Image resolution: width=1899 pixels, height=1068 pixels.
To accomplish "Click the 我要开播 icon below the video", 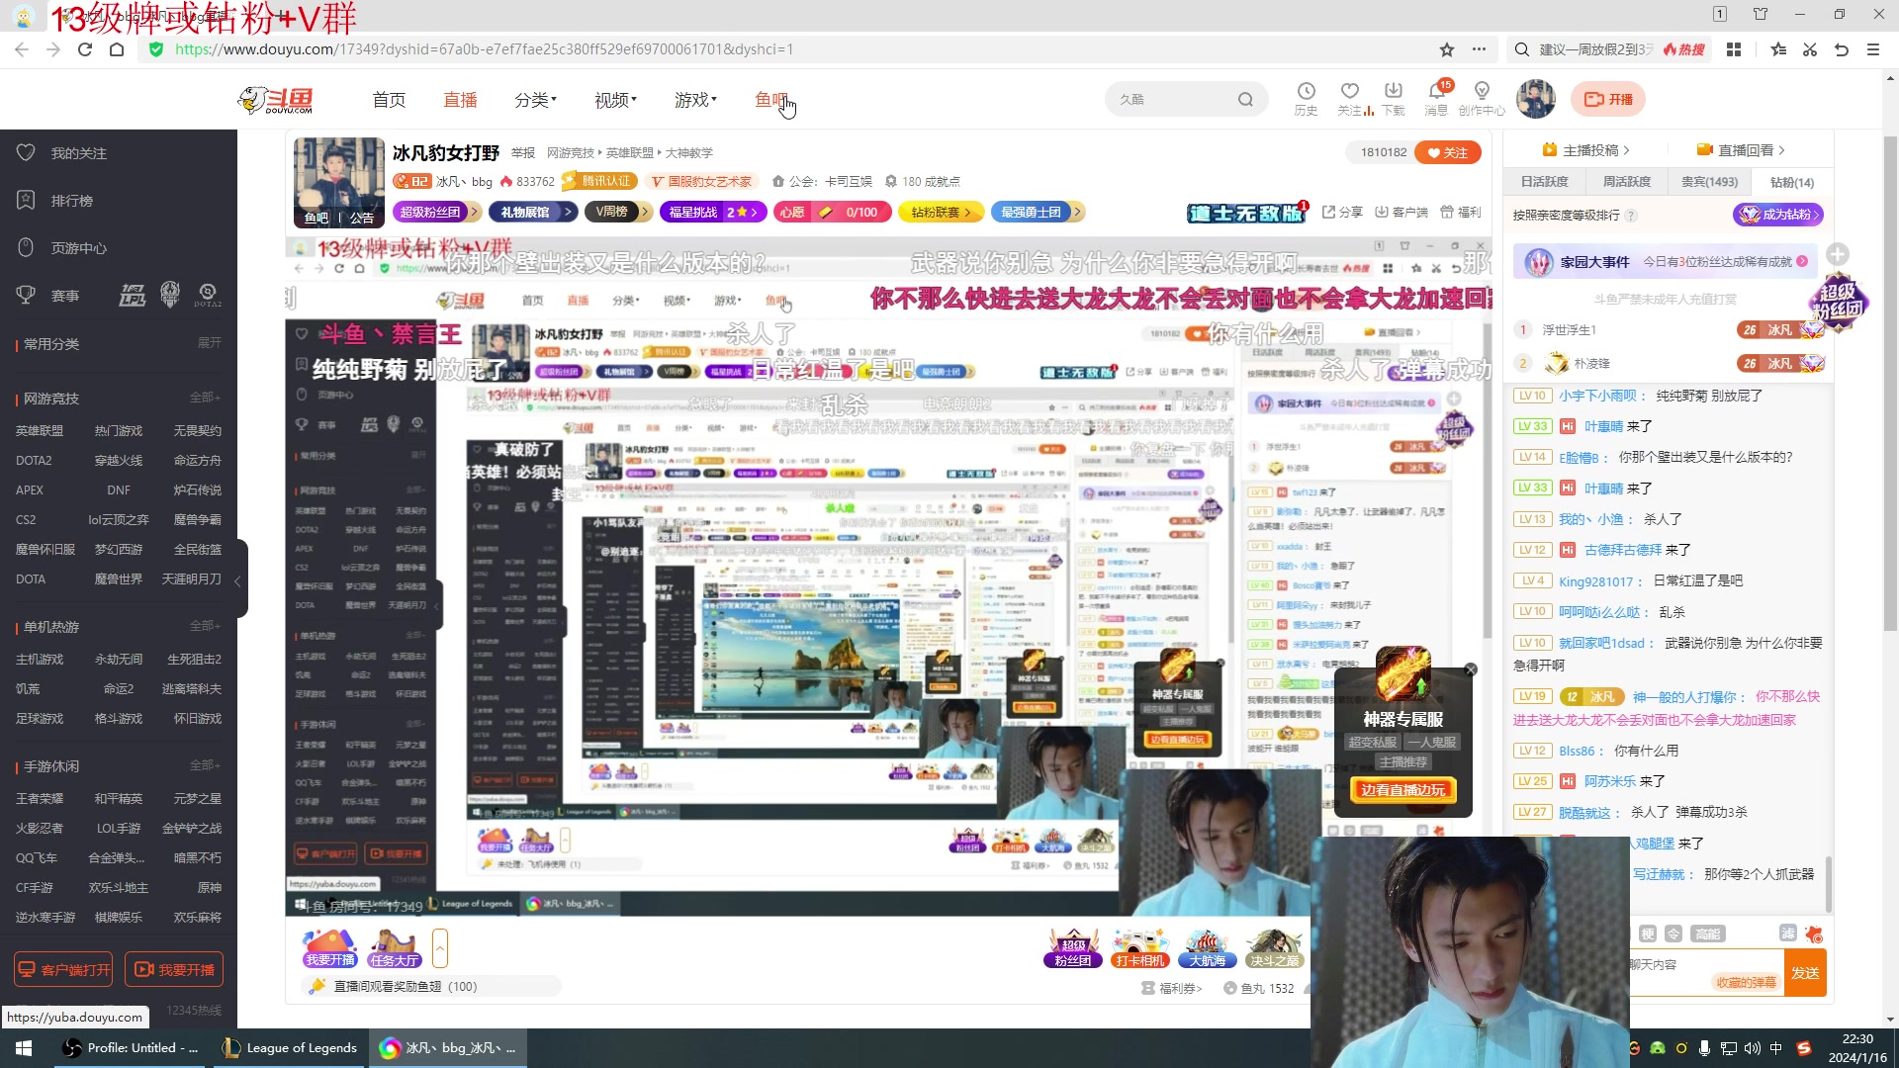I will pyautogui.click(x=330, y=948).
